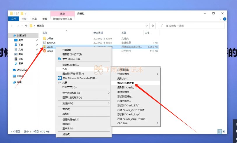Expand the 发送到 submenu arrow
The image size is (237, 143).
click(x=109, y=103)
